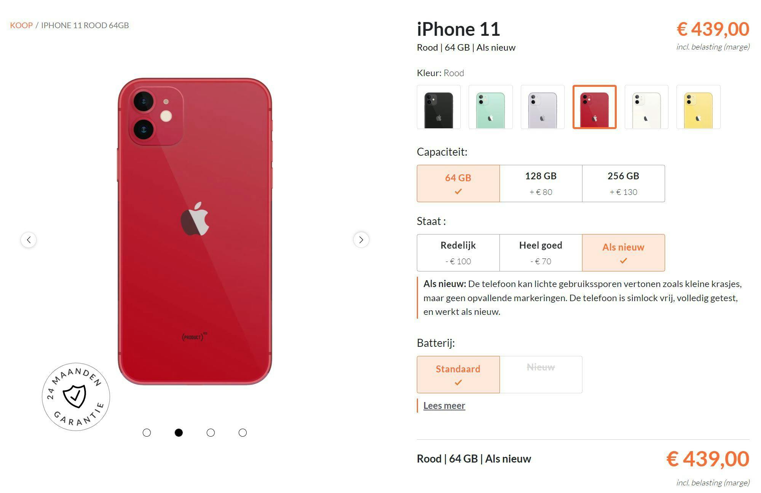Select the Heel goed condition
This screenshot has width=761, height=493.
point(541,253)
